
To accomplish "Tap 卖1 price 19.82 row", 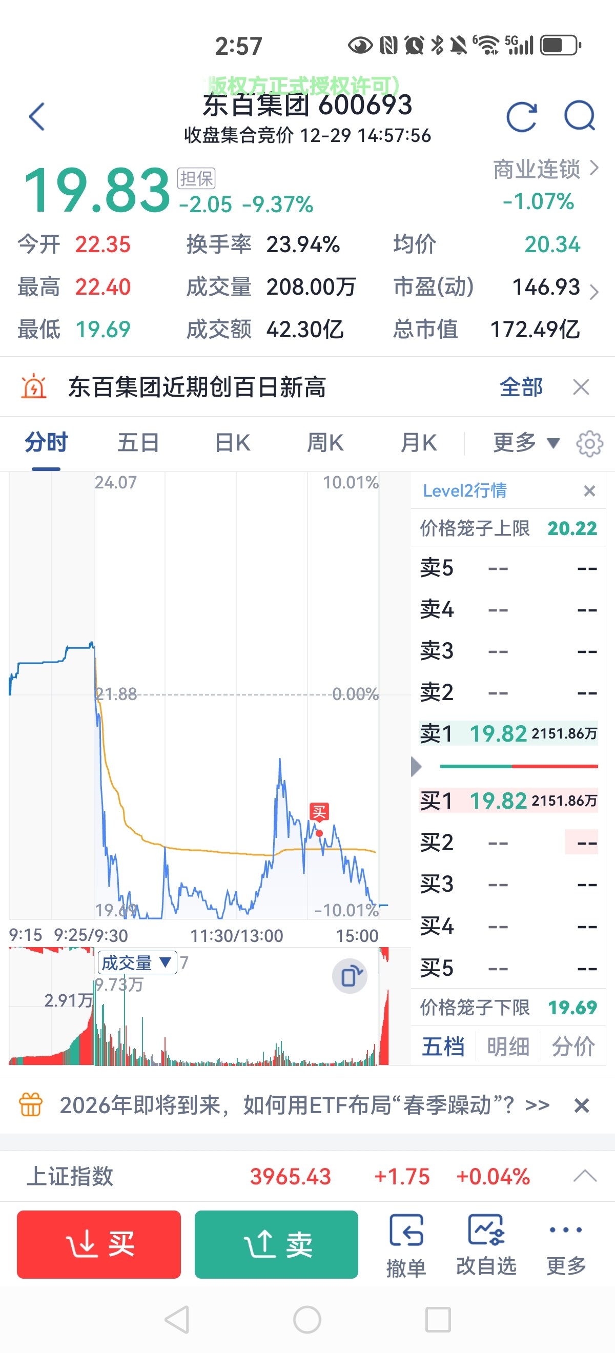I will [508, 733].
